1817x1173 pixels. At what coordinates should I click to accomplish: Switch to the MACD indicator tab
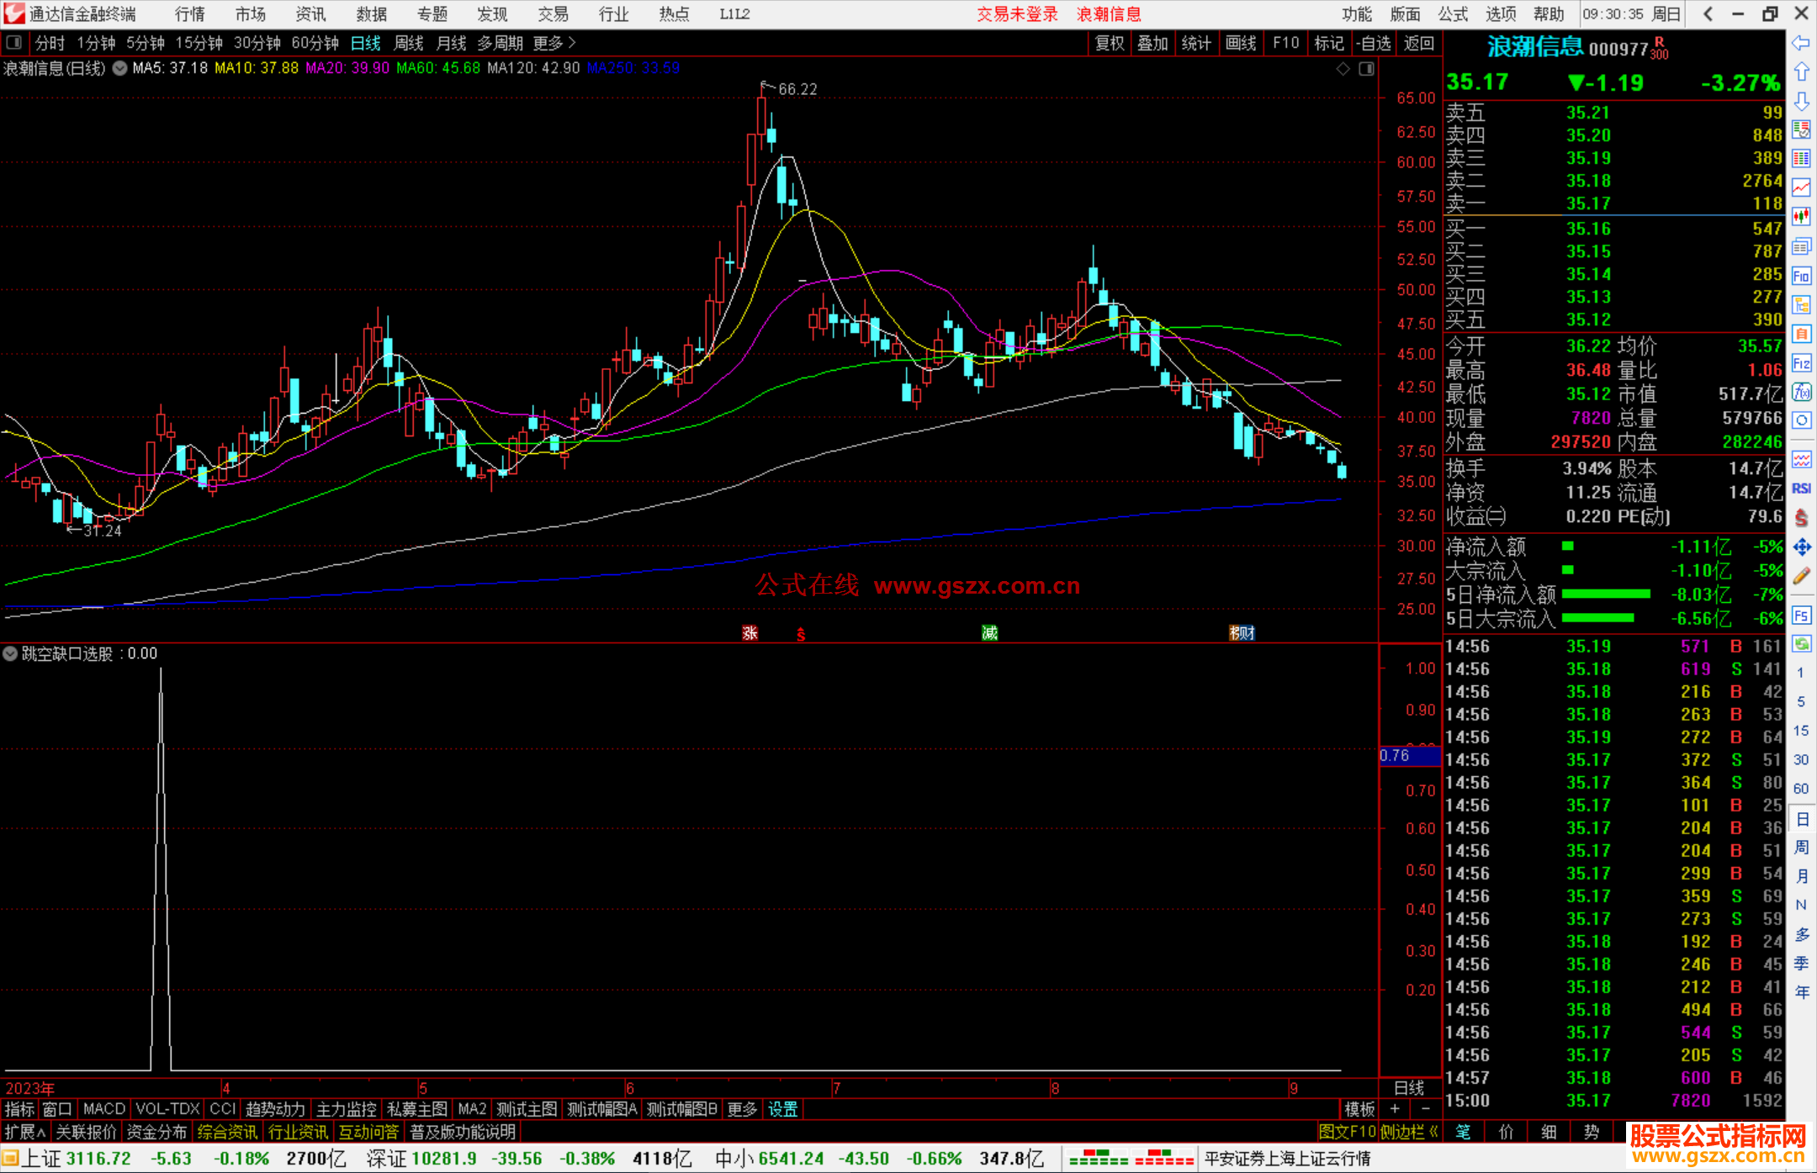coord(103,1109)
